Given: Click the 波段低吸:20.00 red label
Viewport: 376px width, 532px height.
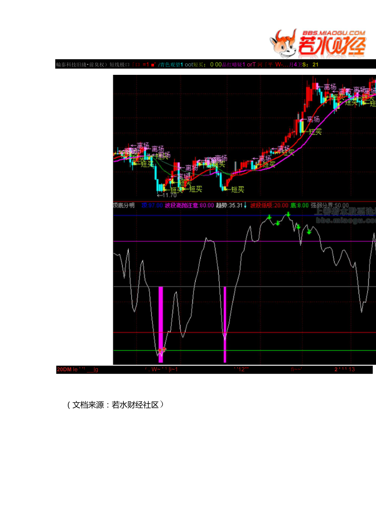Looking at the screenshot, I should [x=269, y=205].
